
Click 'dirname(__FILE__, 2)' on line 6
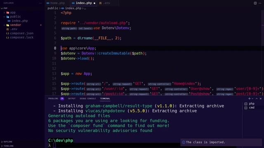click(98, 38)
